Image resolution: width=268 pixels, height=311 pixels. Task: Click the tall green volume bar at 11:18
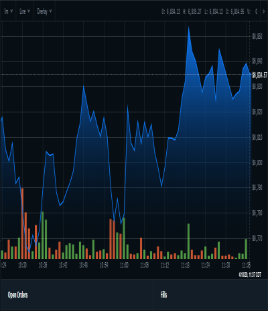188,241
